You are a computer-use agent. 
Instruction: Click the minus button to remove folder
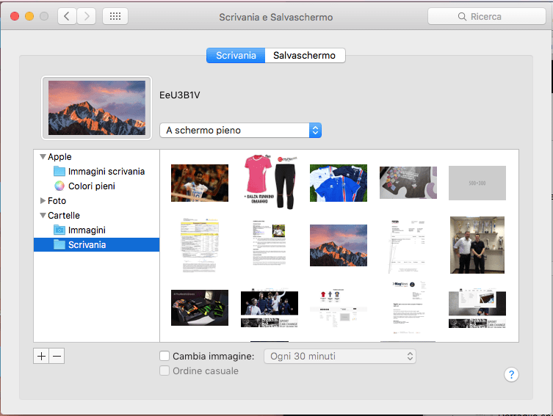(57, 356)
